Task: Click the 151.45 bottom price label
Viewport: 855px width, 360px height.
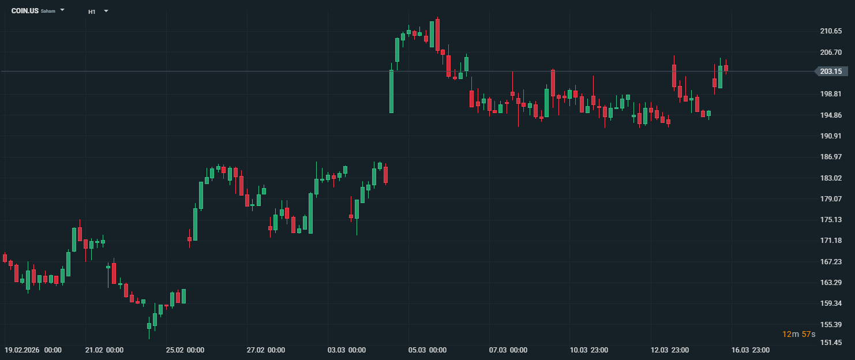Action: point(831,343)
